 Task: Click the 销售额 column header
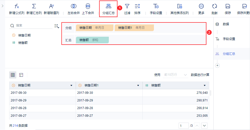(x=176, y=85)
